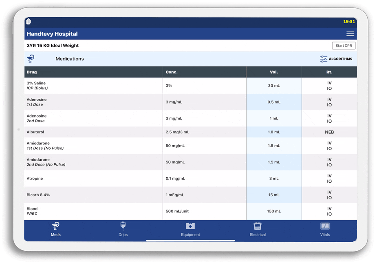Open the Electrical defibrillator icon

(x=258, y=226)
